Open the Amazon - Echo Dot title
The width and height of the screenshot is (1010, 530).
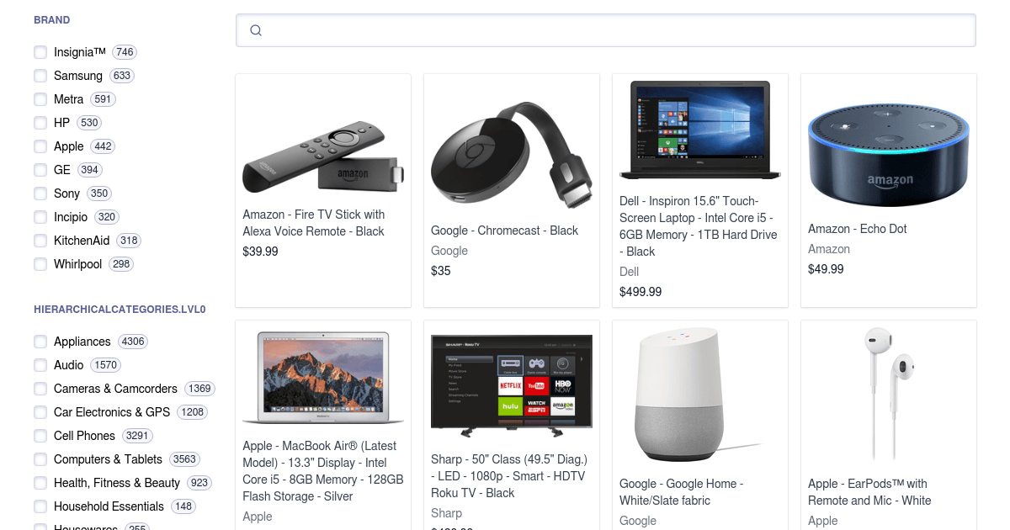[858, 229]
